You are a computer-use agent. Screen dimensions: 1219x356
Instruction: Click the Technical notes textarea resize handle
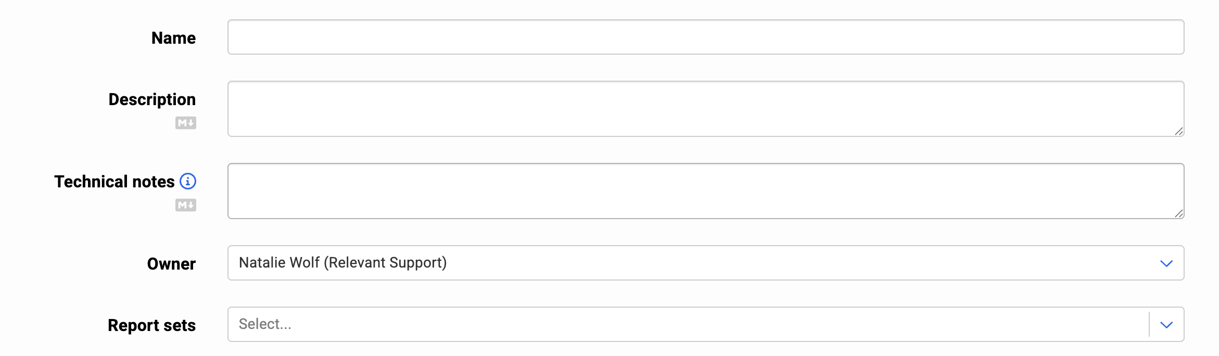pos(1180,214)
